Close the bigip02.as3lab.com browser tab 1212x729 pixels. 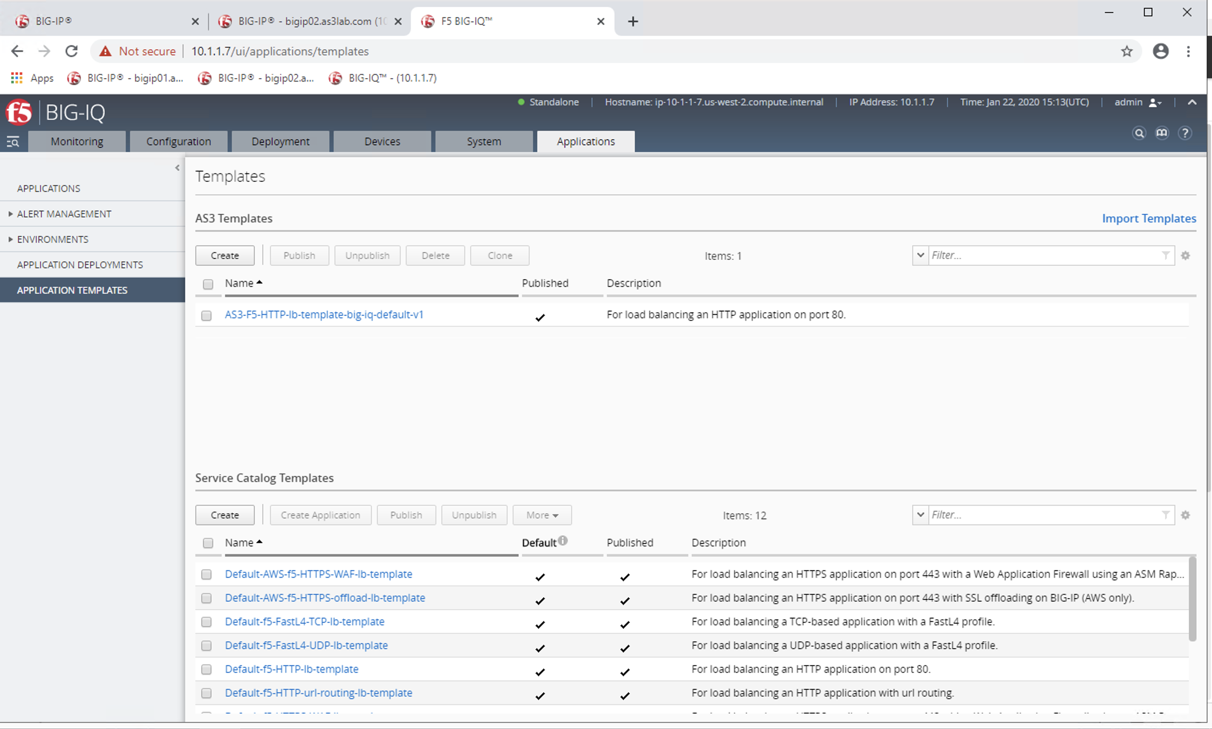click(x=398, y=21)
